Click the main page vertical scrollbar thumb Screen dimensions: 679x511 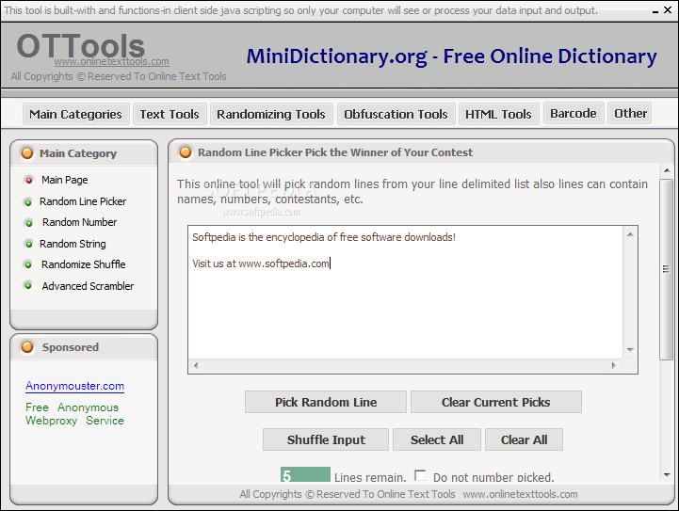(667, 269)
